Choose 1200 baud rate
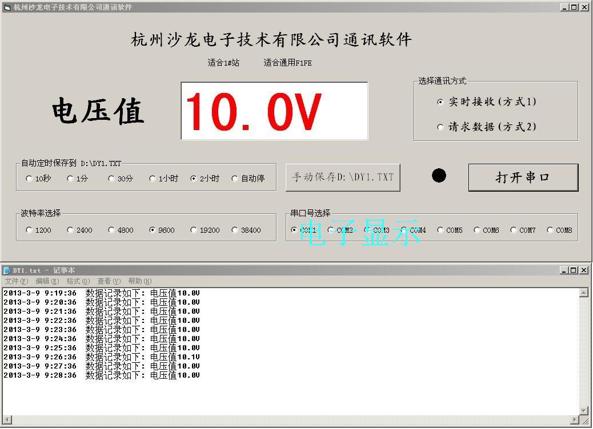593x429 pixels. click(29, 230)
